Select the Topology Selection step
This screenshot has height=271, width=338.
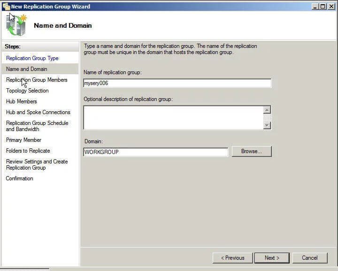[x=27, y=91]
